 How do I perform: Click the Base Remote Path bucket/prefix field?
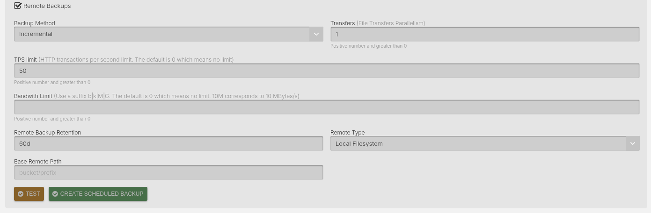168,172
